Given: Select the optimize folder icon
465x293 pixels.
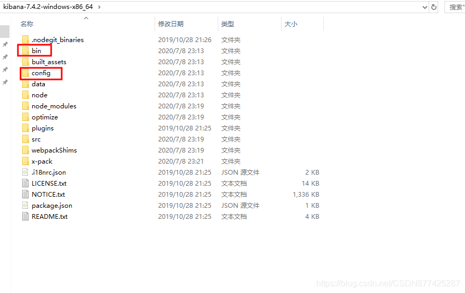Looking at the screenshot, I should (25, 117).
